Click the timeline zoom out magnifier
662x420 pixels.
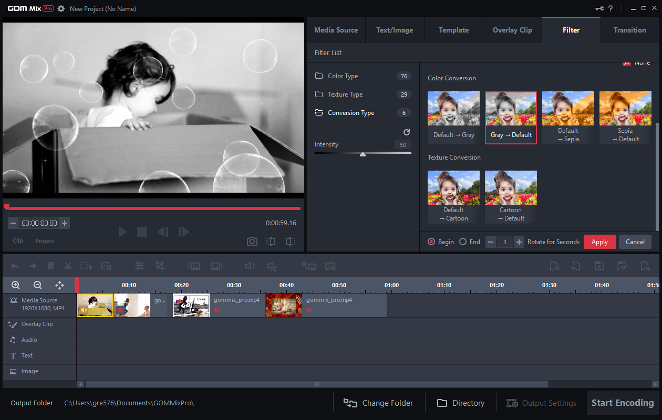click(37, 285)
